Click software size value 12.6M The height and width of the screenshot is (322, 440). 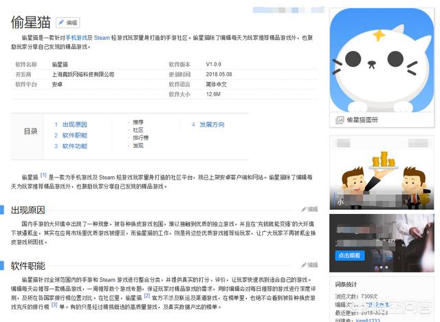(x=213, y=94)
